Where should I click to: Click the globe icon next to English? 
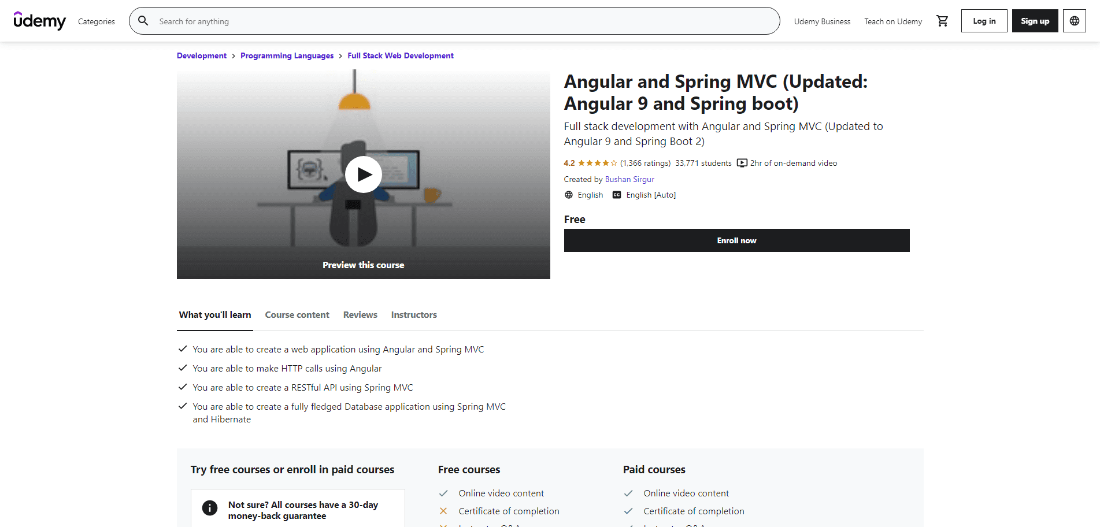pyautogui.click(x=568, y=195)
